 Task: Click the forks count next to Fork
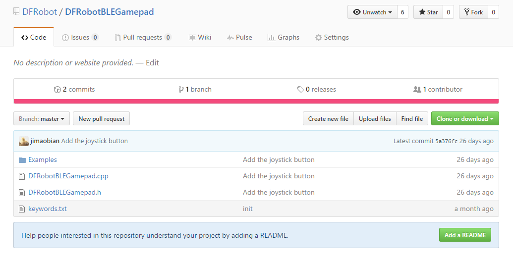coord(493,12)
